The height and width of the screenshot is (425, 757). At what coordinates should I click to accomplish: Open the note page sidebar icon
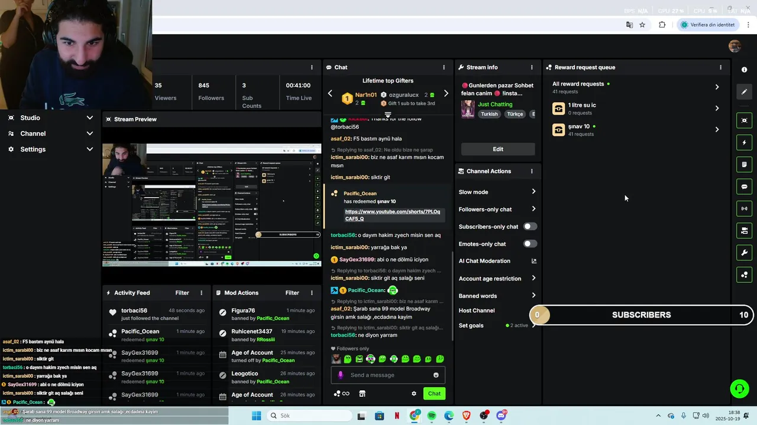click(744, 164)
